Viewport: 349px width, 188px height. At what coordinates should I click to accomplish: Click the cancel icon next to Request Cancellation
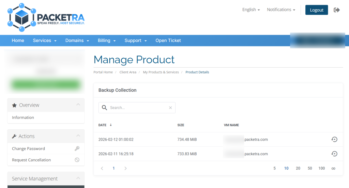[77, 160]
